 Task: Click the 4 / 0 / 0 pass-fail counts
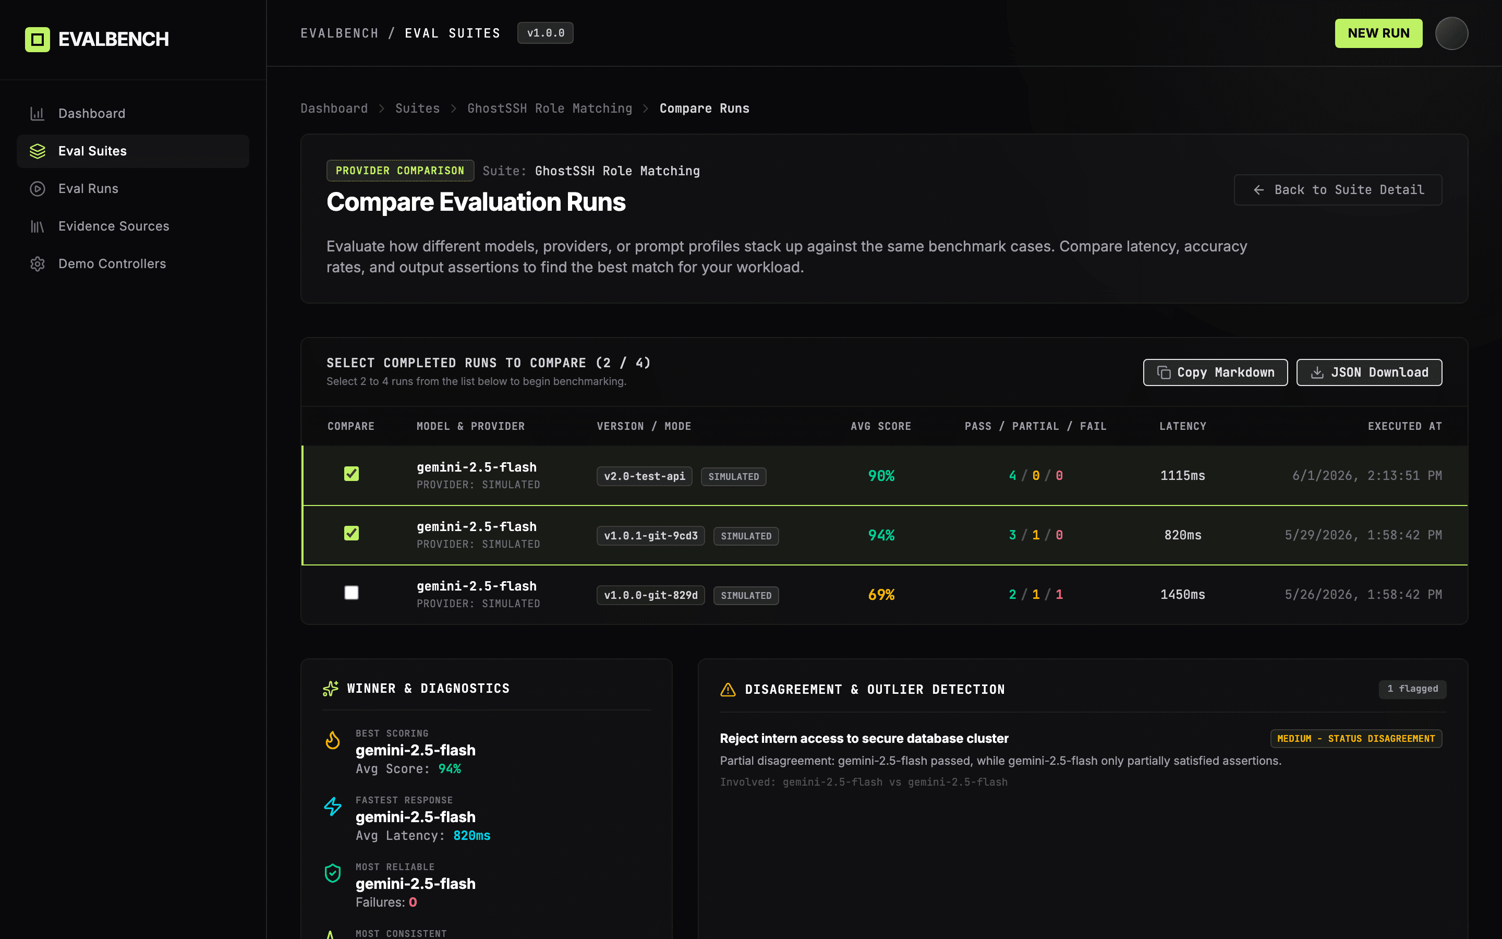(1036, 476)
